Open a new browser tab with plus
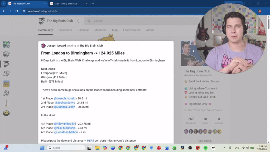This screenshot has height=152, width=270. click(93, 3)
